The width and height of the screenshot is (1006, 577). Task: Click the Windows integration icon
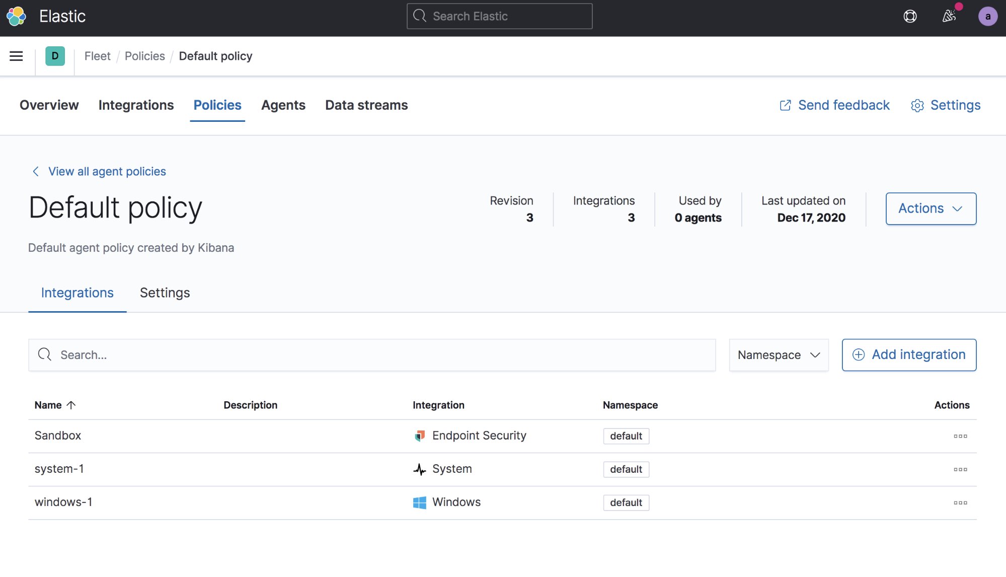[419, 502]
